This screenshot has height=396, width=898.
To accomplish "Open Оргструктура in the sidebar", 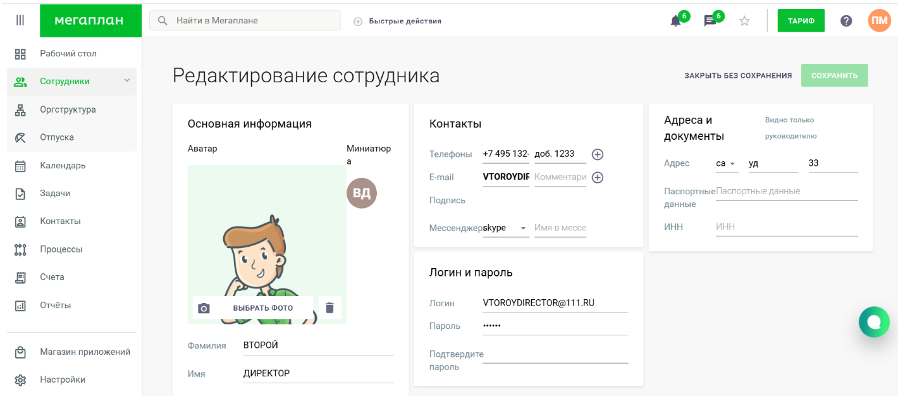I will [68, 109].
